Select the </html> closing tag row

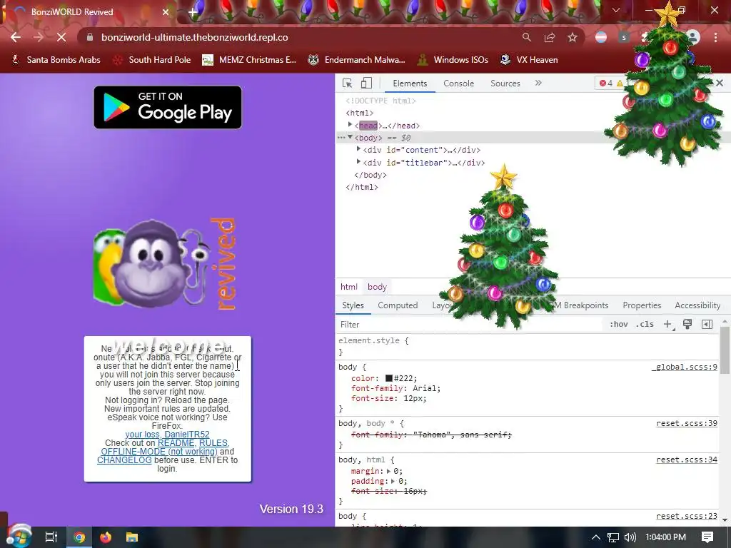tap(362, 188)
